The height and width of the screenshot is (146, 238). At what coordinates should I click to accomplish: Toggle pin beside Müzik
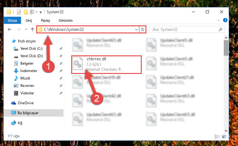[61, 78]
